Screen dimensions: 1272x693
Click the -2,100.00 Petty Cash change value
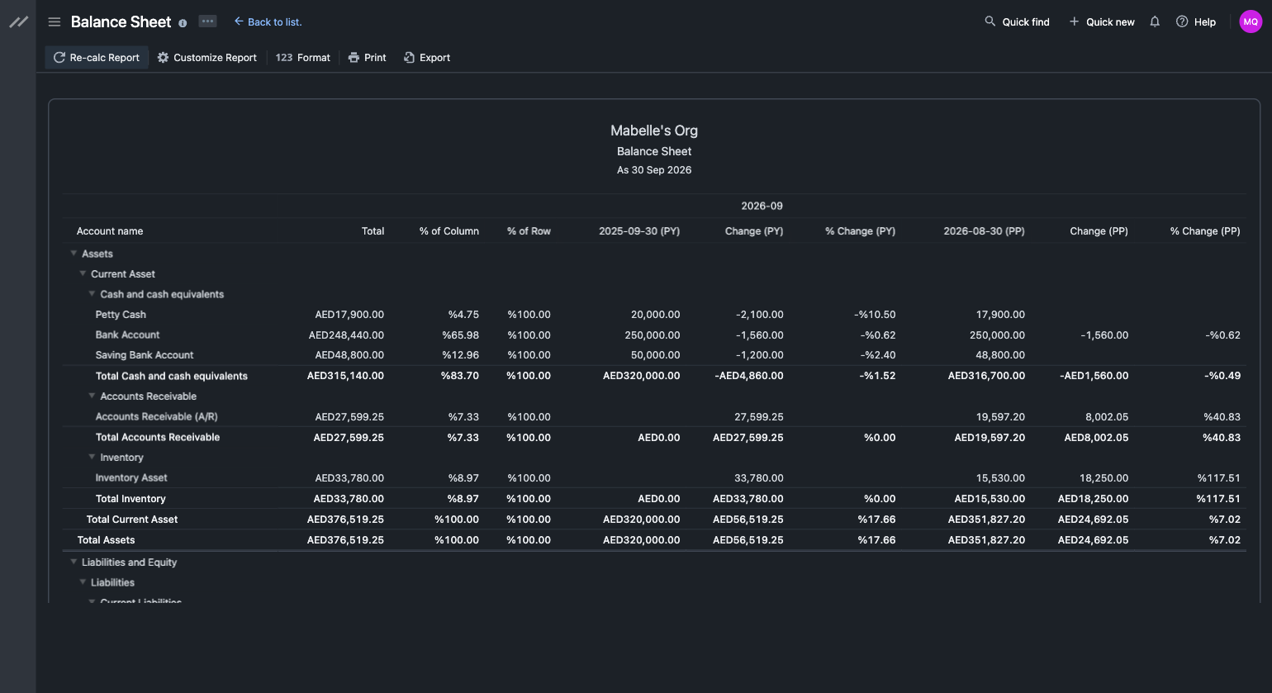point(759,315)
